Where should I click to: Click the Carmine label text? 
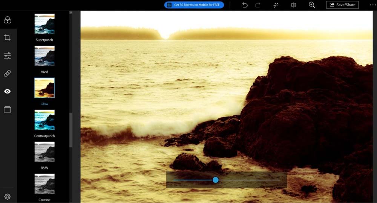(44, 200)
